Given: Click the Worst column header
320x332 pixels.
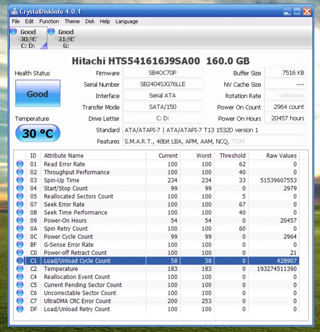Looking at the screenshot, I should pyautogui.click(x=197, y=156).
